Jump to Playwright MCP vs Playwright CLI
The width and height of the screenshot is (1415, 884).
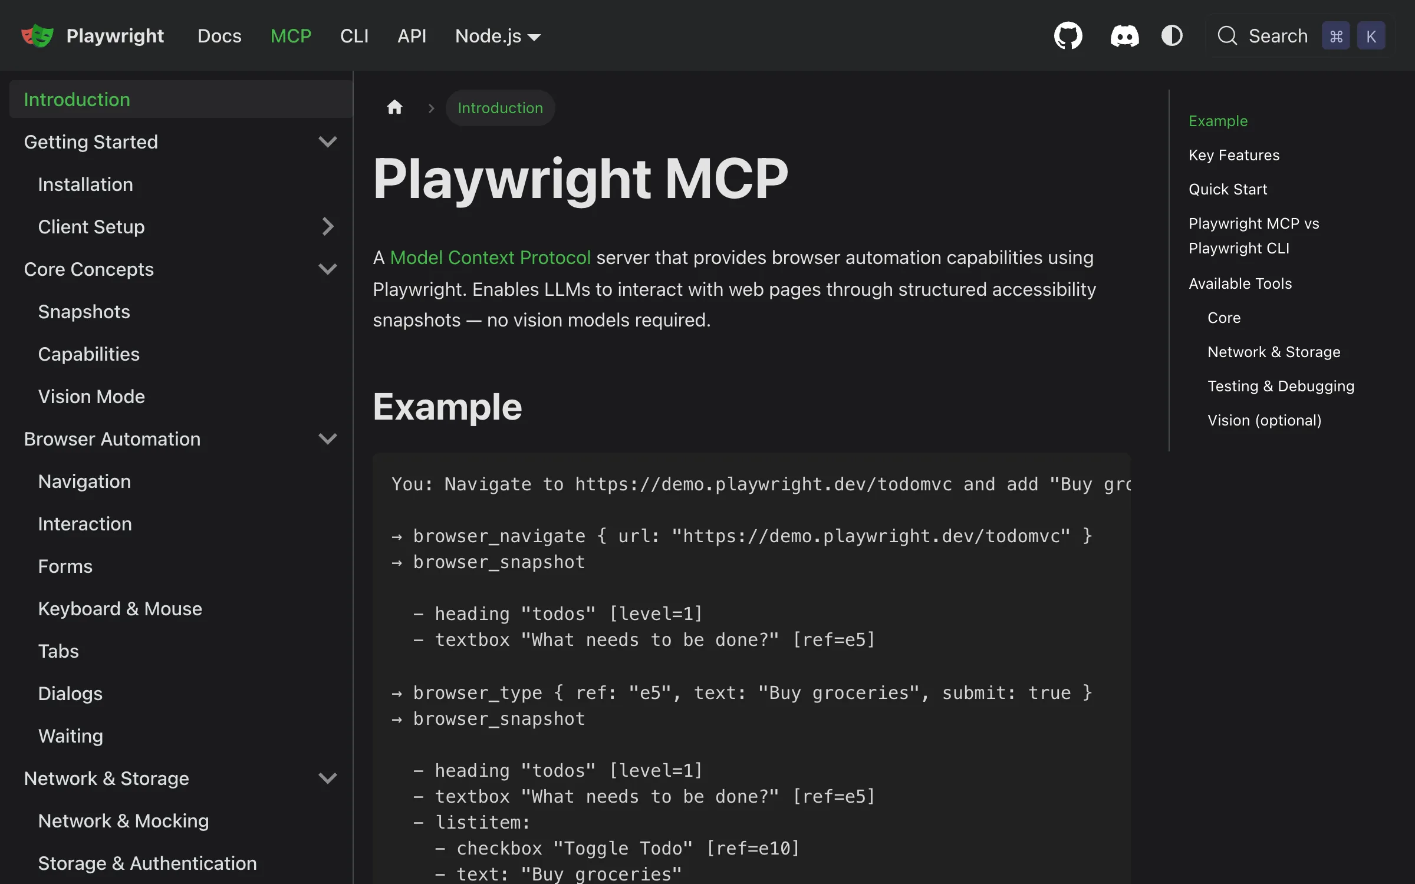coord(1253,236)
